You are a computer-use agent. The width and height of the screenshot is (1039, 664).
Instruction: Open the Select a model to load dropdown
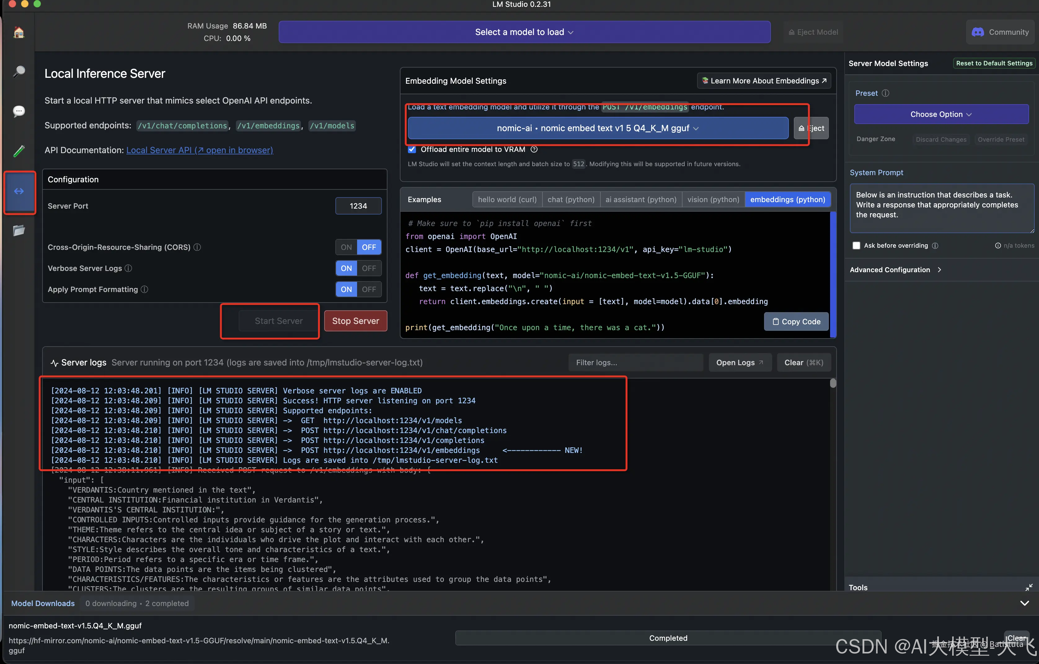[x=524, y=32]
